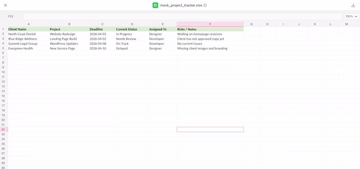This screenshot has height=169, width=360.
Task: Click the Project header cell
Action: coord(69,29)
